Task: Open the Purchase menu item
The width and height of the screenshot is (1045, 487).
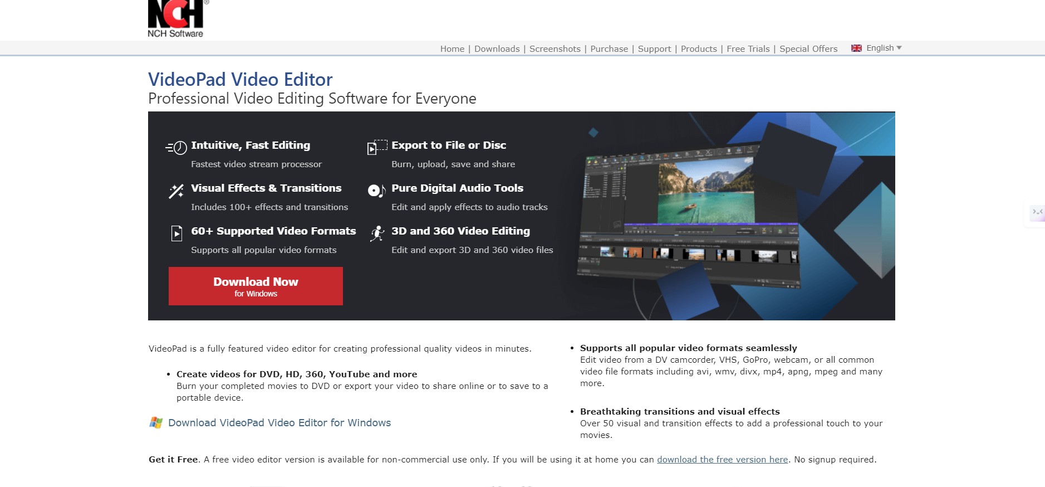Action: click(609, 49)
